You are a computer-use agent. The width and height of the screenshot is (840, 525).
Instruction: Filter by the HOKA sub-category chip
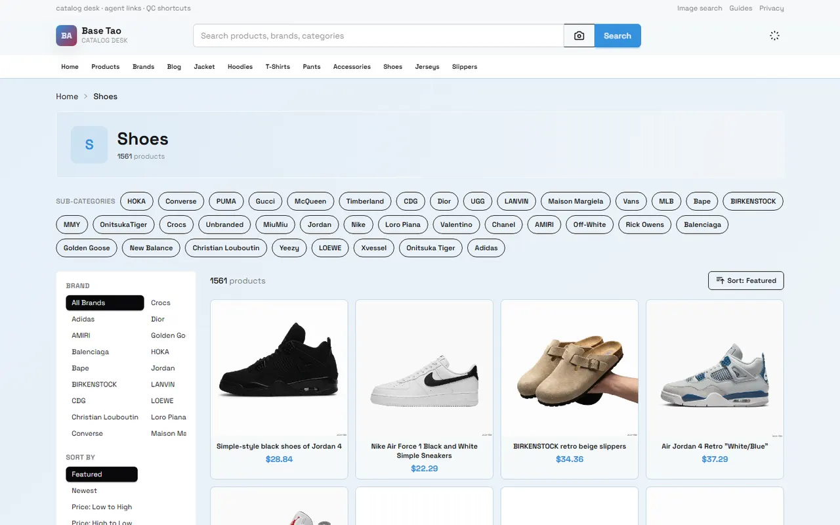pos(136,201)
